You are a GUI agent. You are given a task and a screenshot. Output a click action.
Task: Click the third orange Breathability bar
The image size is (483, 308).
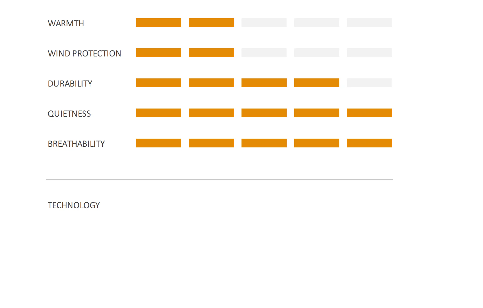[x=264, y=143]
